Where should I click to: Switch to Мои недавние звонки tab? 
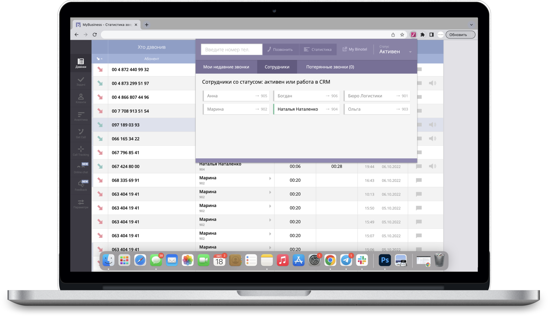coord(226,67)
